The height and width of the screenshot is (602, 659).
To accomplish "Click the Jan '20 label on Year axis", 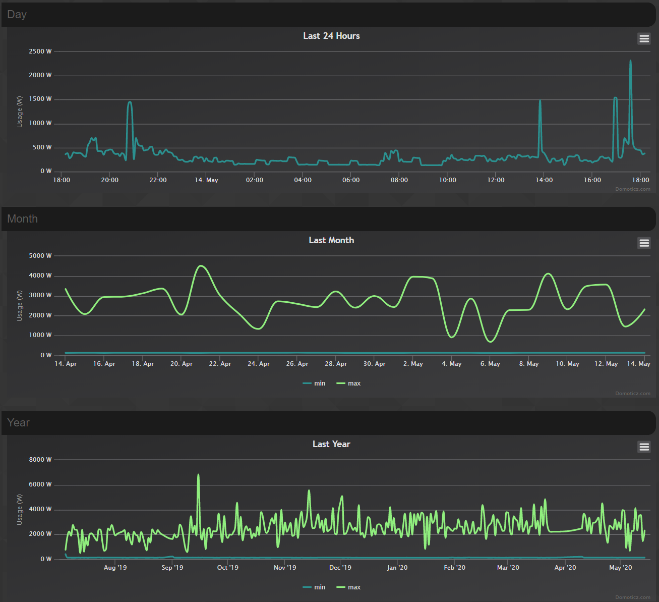I will point(397,568).
